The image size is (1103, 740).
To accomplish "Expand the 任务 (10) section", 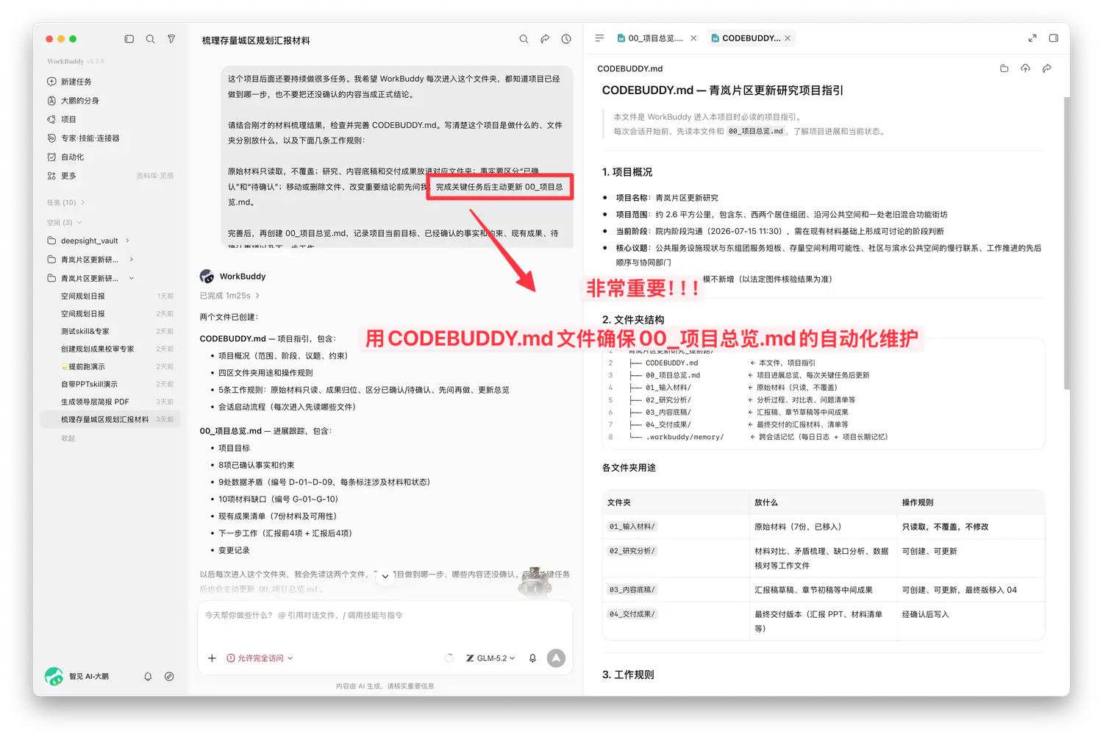I will [x=65, y=202].
